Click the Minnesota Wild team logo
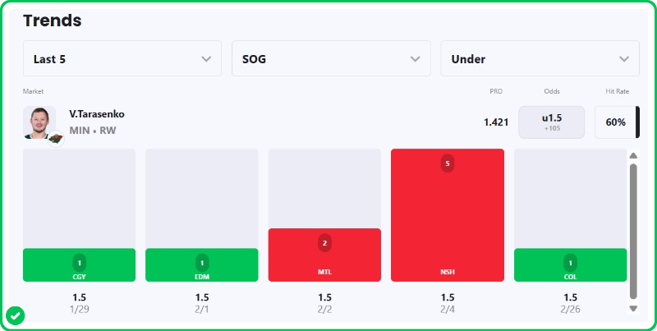 click(54, 137)
